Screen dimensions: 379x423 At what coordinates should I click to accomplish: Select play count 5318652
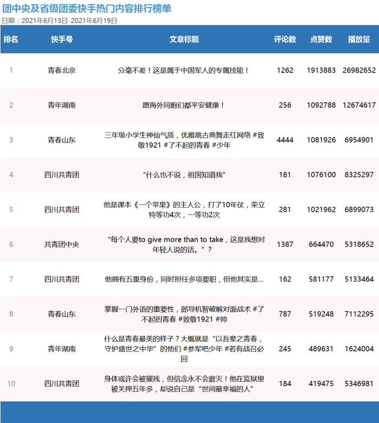click(359, 244)
